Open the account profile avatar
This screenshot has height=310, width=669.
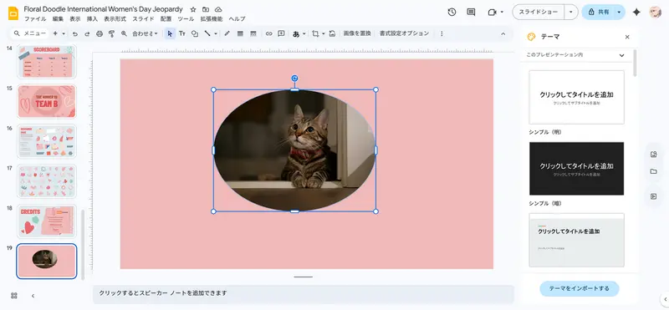pos(656,13)
